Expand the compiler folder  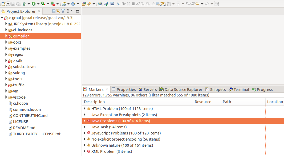[x=6, y=36]
